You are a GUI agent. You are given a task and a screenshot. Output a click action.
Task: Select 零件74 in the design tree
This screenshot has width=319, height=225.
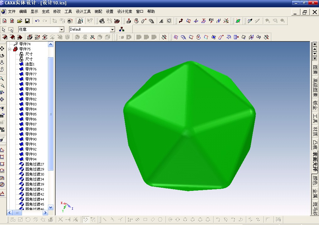pos(25,44)
